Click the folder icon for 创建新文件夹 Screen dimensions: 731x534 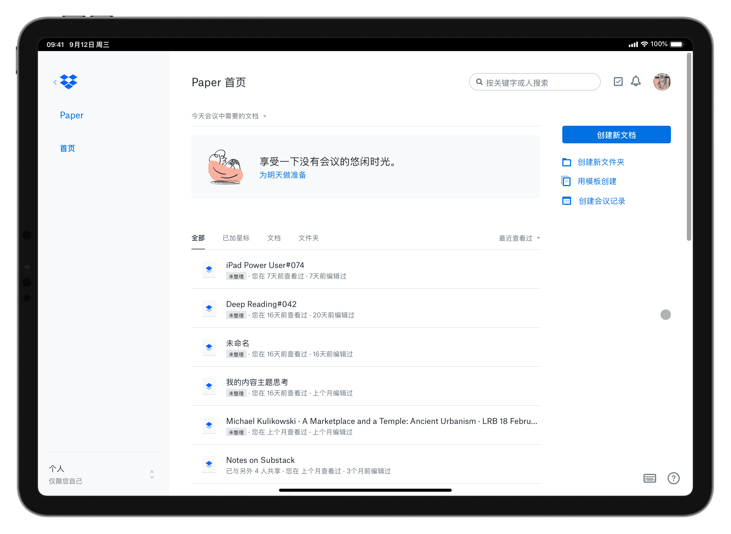point(567,162)
